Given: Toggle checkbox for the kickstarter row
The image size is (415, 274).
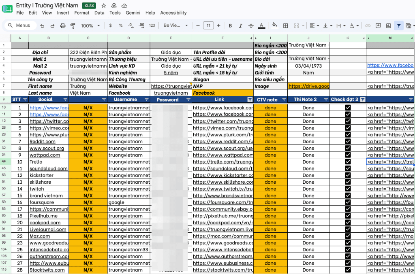Looking at the screenshot, I should click(x=348, y=175).
